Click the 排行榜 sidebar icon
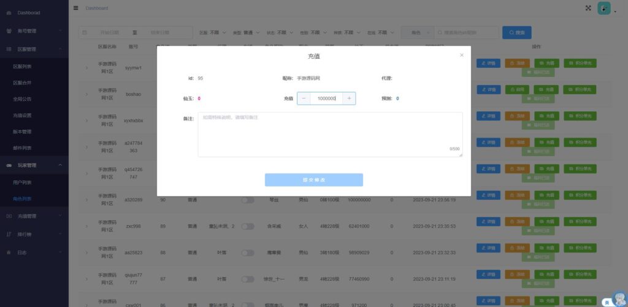 [x=9, y=234]
